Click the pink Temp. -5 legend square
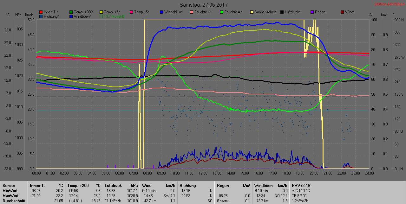 click(x=131, y=12)
